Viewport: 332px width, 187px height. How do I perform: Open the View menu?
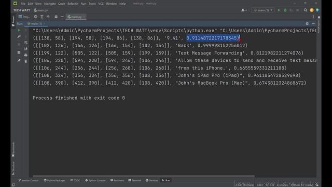[38, 4]
